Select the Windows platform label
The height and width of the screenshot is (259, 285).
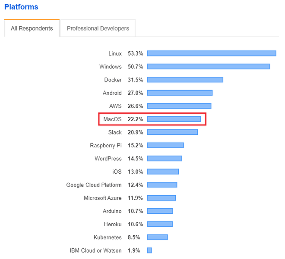click(111, 66)
